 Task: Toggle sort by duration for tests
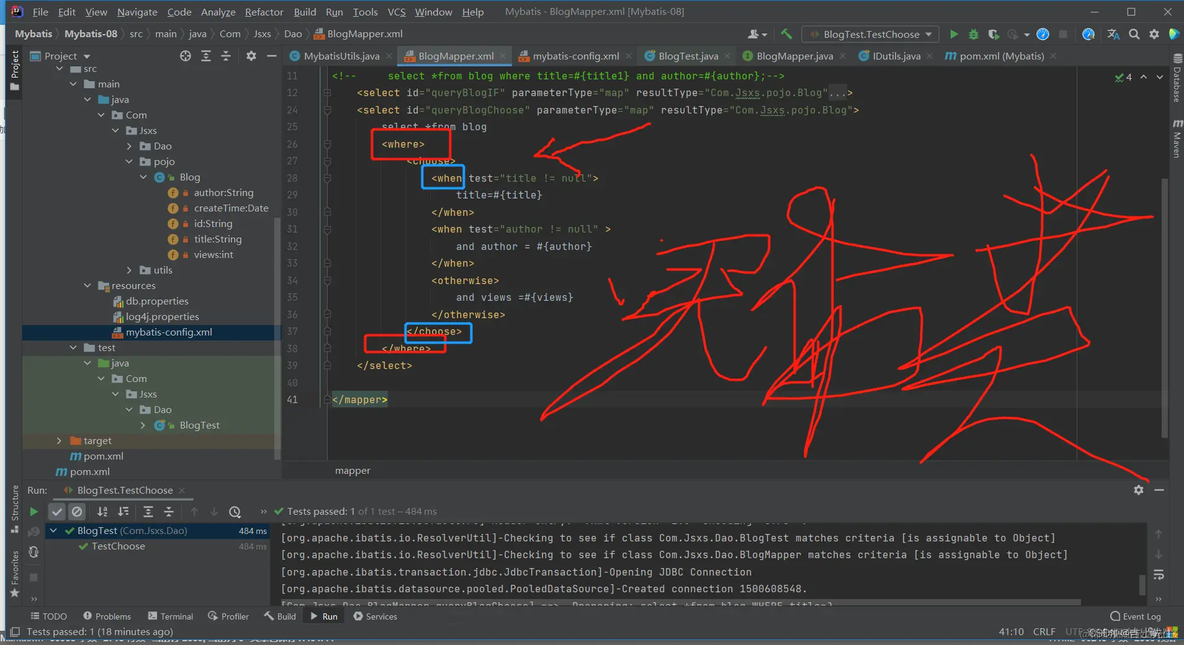click(x=123, y=512)
